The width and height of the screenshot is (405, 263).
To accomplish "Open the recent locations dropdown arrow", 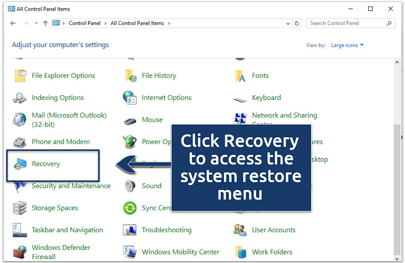I will pyautogui.click(x=36, y=24).
